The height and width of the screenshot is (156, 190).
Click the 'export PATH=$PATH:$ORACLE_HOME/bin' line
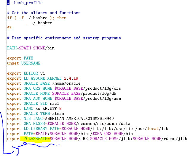[70, 134]
